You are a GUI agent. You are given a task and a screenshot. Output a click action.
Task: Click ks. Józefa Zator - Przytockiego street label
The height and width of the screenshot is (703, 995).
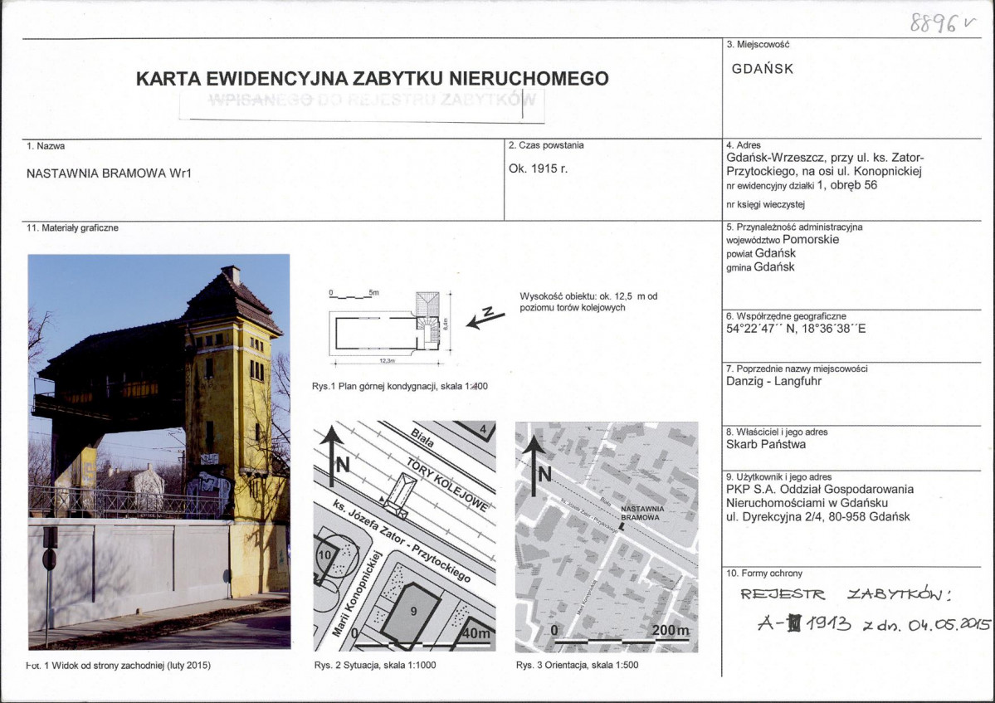pyautogui.click(x=403, y=540)
